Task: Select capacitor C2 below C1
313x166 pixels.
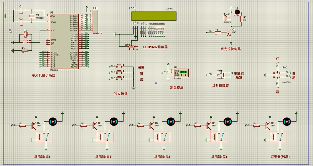Action: click(21, 22)
